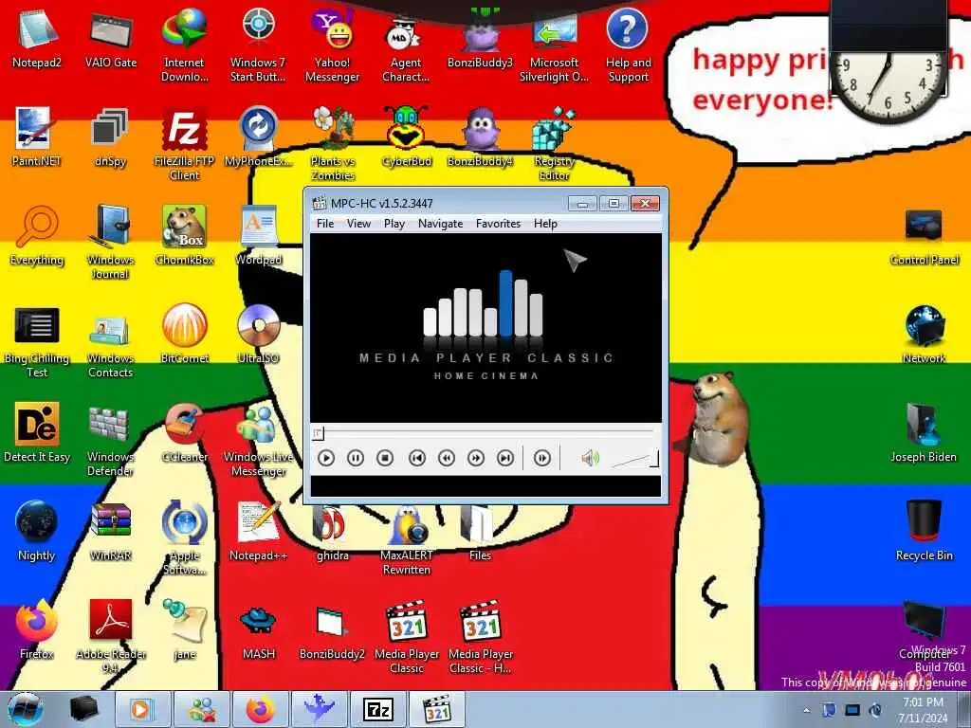Select the Everything search desktop icon
This screenshot has height=728, width=971.
(37, 235)
